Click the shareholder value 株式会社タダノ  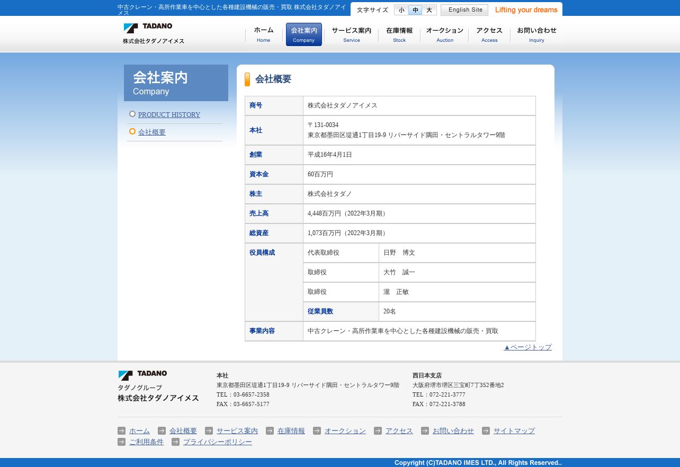tap(330, 194)
